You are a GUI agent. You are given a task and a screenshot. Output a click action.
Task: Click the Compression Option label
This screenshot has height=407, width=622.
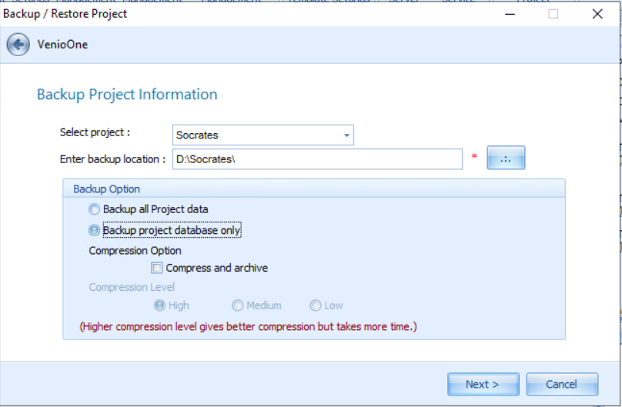(135, 251)
